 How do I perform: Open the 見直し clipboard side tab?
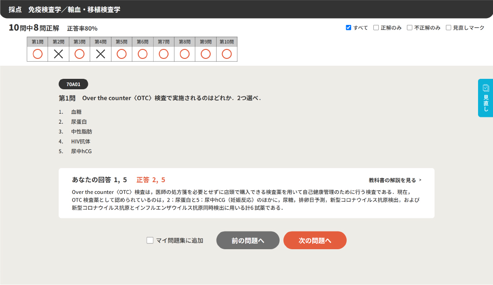(485, 97)
